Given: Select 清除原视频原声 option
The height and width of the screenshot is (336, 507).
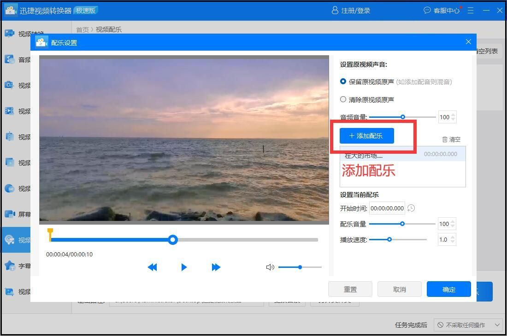Looking at the screenshot, I should point(343,99).
